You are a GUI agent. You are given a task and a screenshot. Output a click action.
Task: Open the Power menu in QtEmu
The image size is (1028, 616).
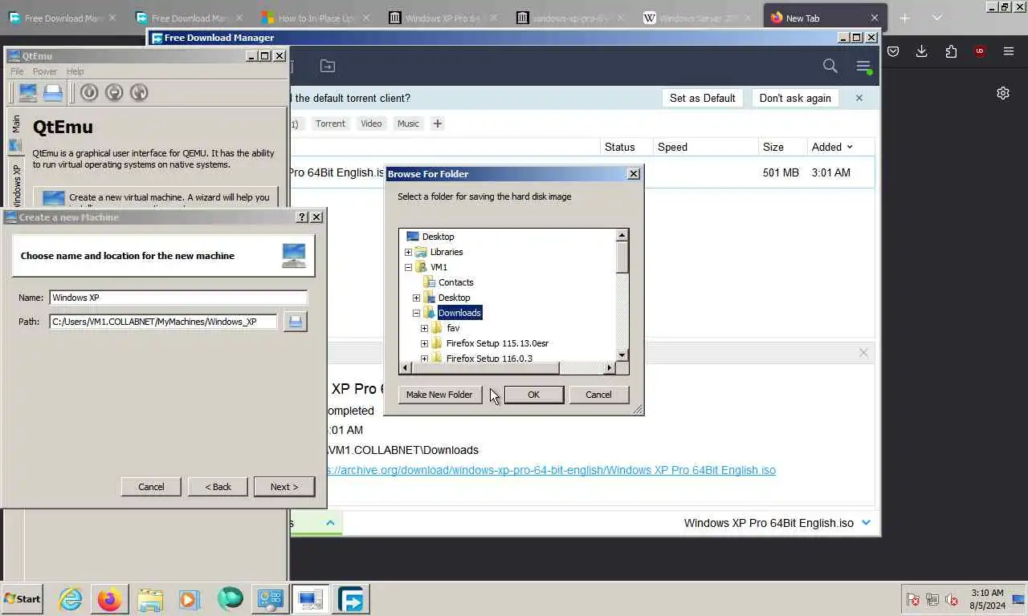tap(45, 71)
